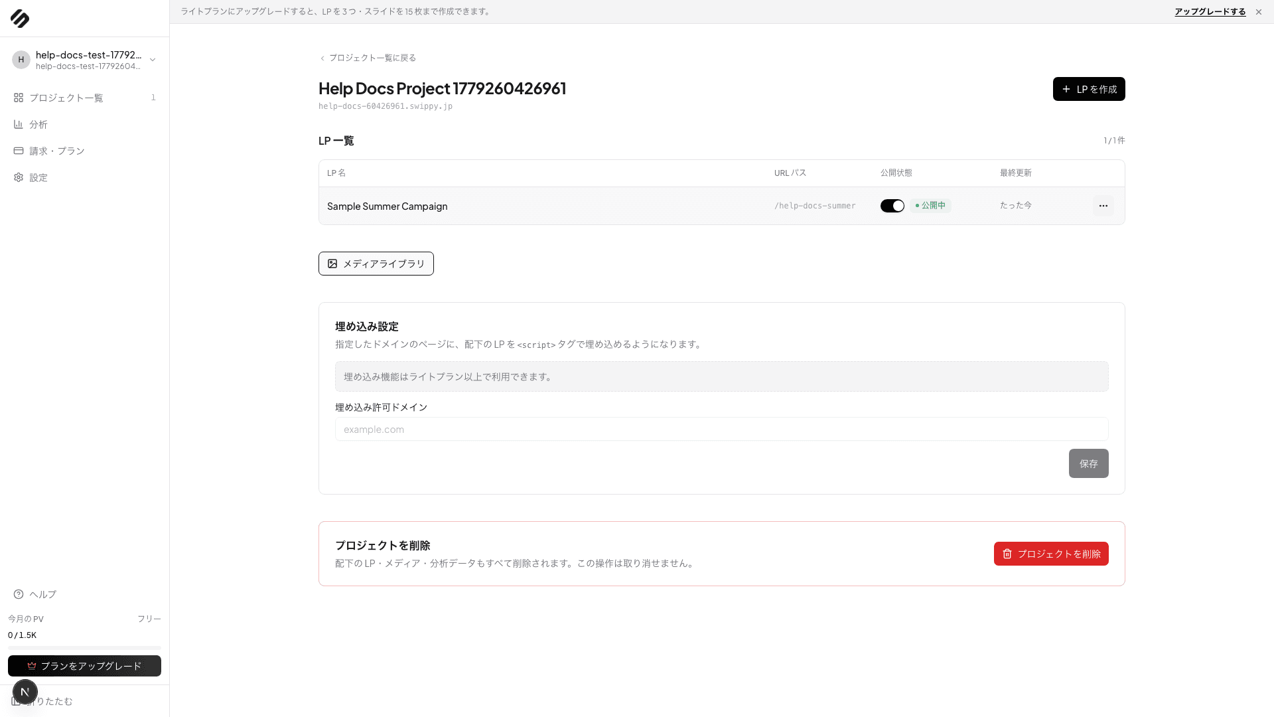Image resolution: width=1274 pixels, height=717 pixels.
Task: Open the three-dot menu for Sample Summer Campaign
Action: point(1103,206)
